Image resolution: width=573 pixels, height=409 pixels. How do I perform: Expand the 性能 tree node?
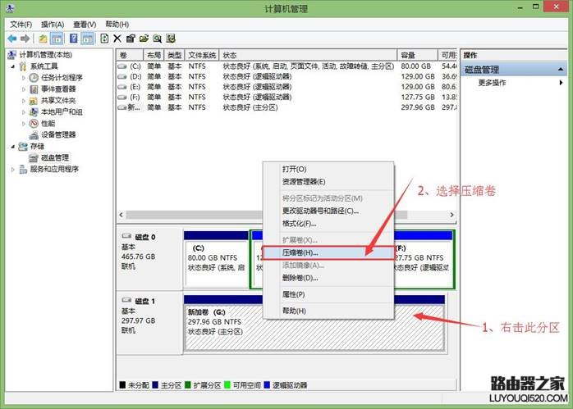coord(24,123)
